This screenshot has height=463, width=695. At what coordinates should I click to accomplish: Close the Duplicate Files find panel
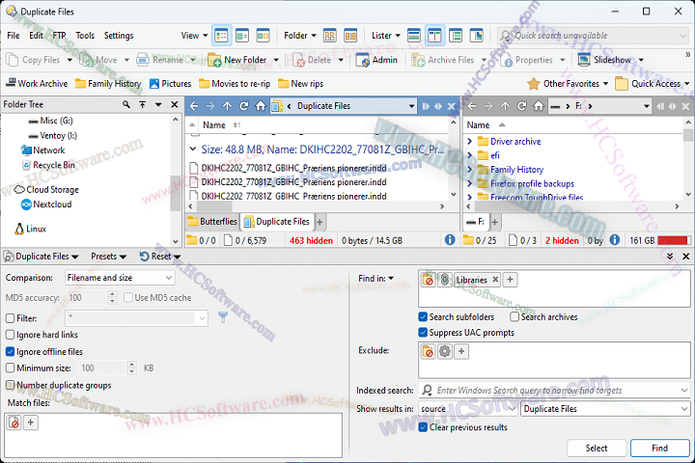tap(685, 257)
